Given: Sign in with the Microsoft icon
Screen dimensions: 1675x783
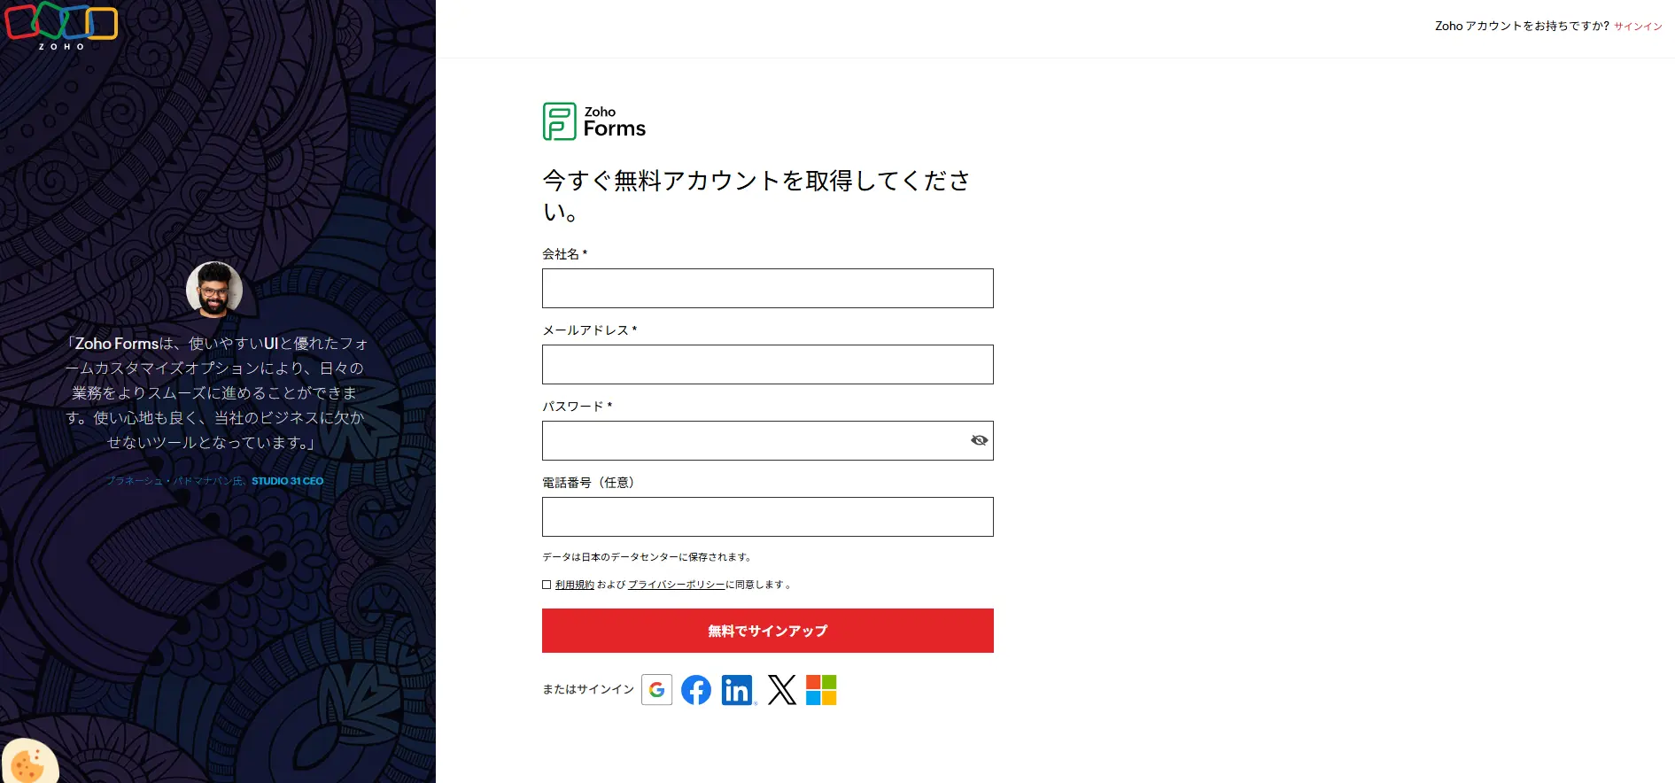Looking at the screenshot, I should point(821,690).
